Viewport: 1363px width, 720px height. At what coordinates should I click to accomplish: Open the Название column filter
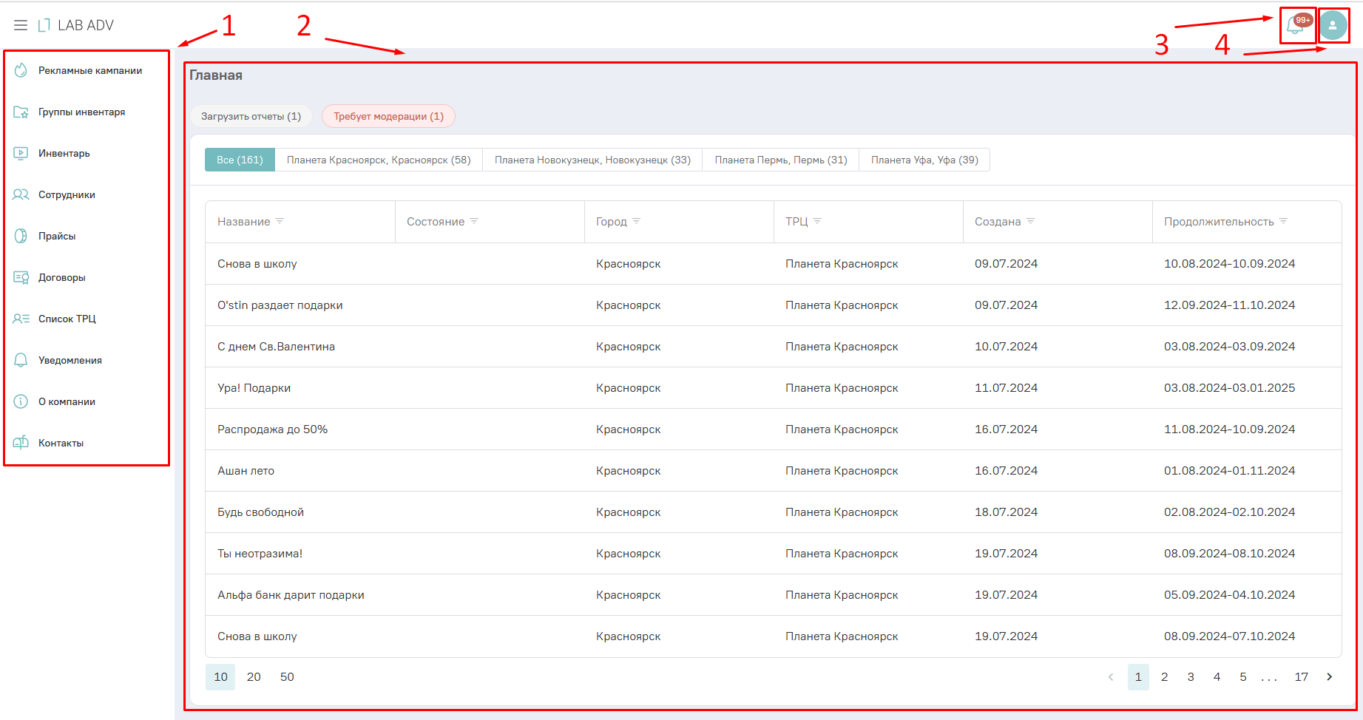pos(280,221)
